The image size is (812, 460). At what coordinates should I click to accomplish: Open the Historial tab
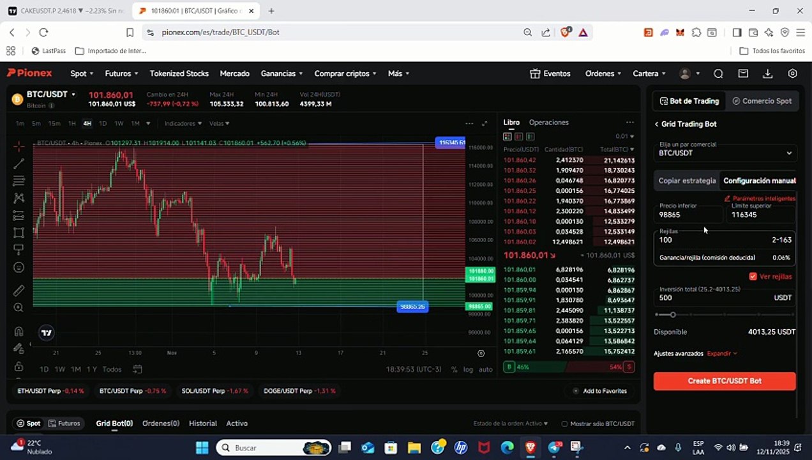click(x=203, y=424)
